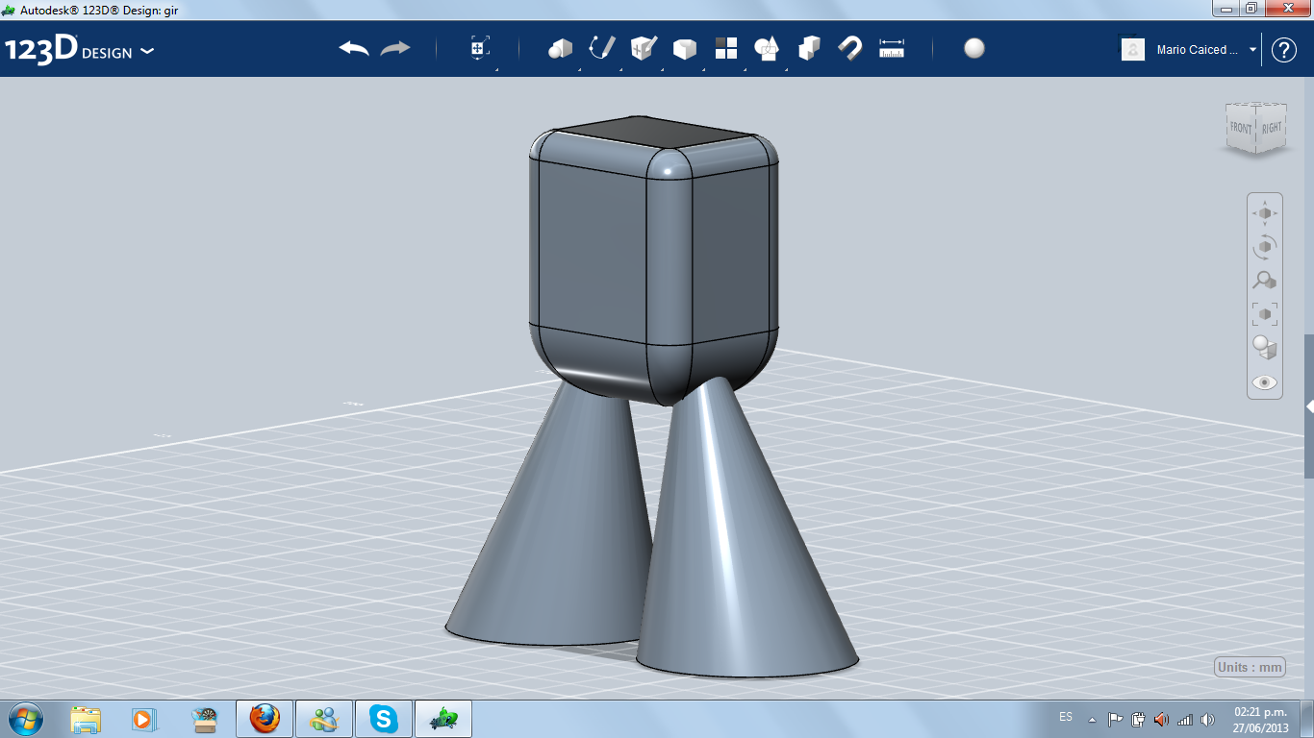Open the Windows Start menu
This screenshot has width=1314, height=738.
(24, 718)
